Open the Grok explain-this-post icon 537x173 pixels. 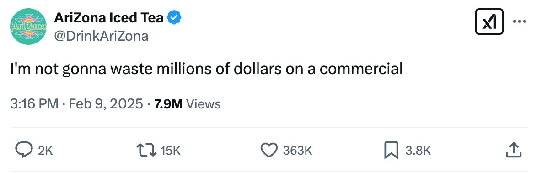point(489,22)
